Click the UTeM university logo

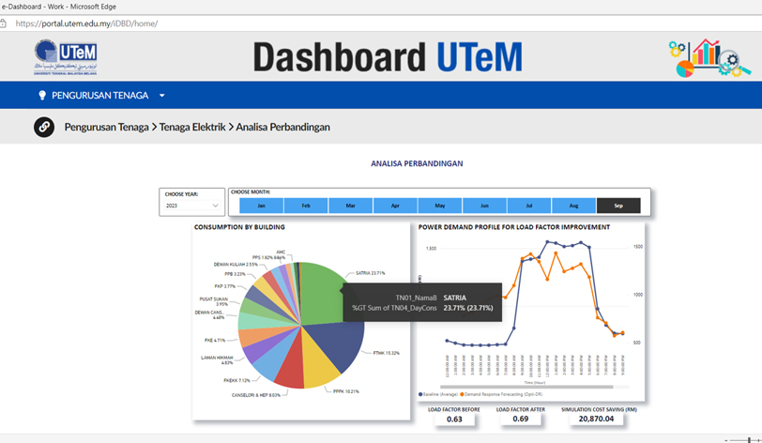coord(66,57)
